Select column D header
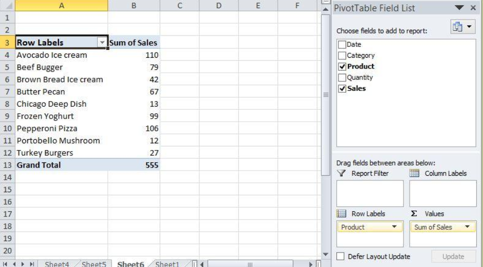This screenshot has height=267, width=483. click(219, 5)
